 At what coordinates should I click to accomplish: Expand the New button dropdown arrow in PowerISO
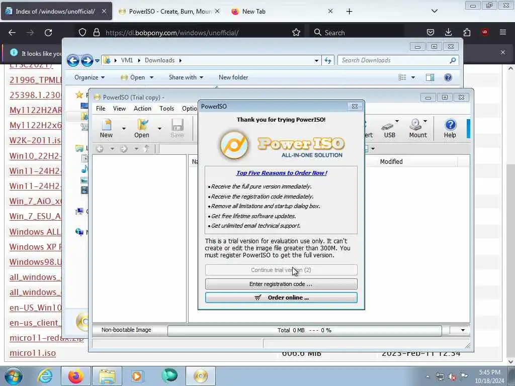(x=124, y=128)
